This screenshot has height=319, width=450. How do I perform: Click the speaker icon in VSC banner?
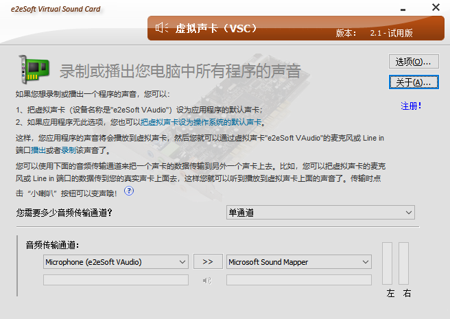162,28
